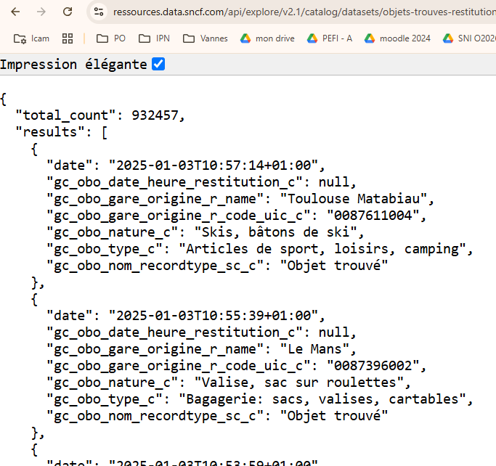Click the "Valise, sac sur roulettes" value

pyautogui.click(x=299, y=383)
